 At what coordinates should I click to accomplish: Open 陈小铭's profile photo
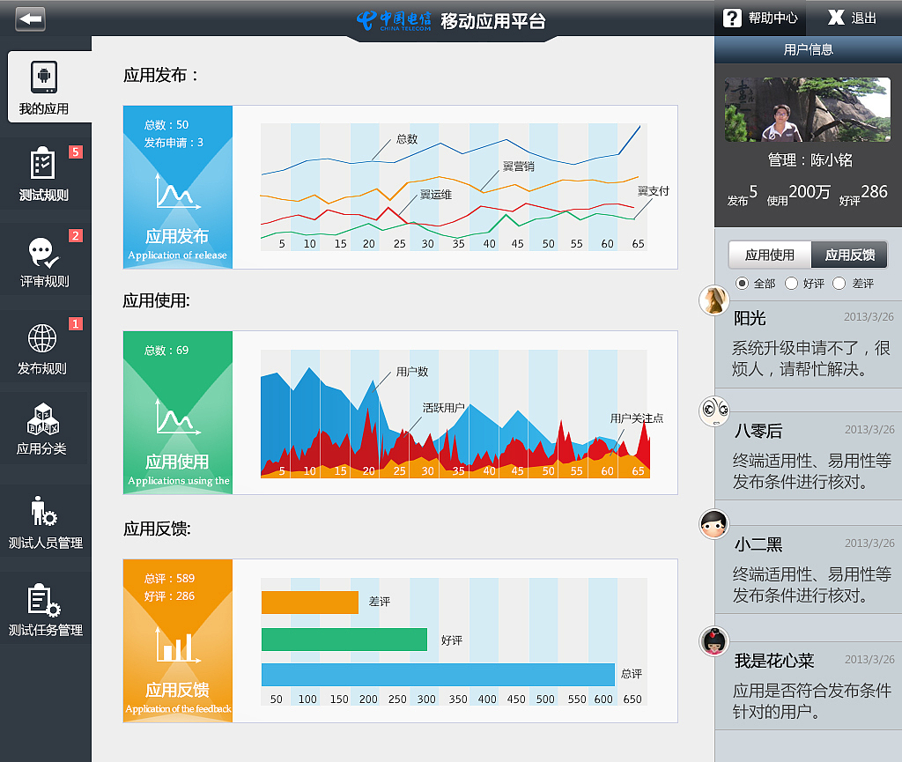coord(806,109)
